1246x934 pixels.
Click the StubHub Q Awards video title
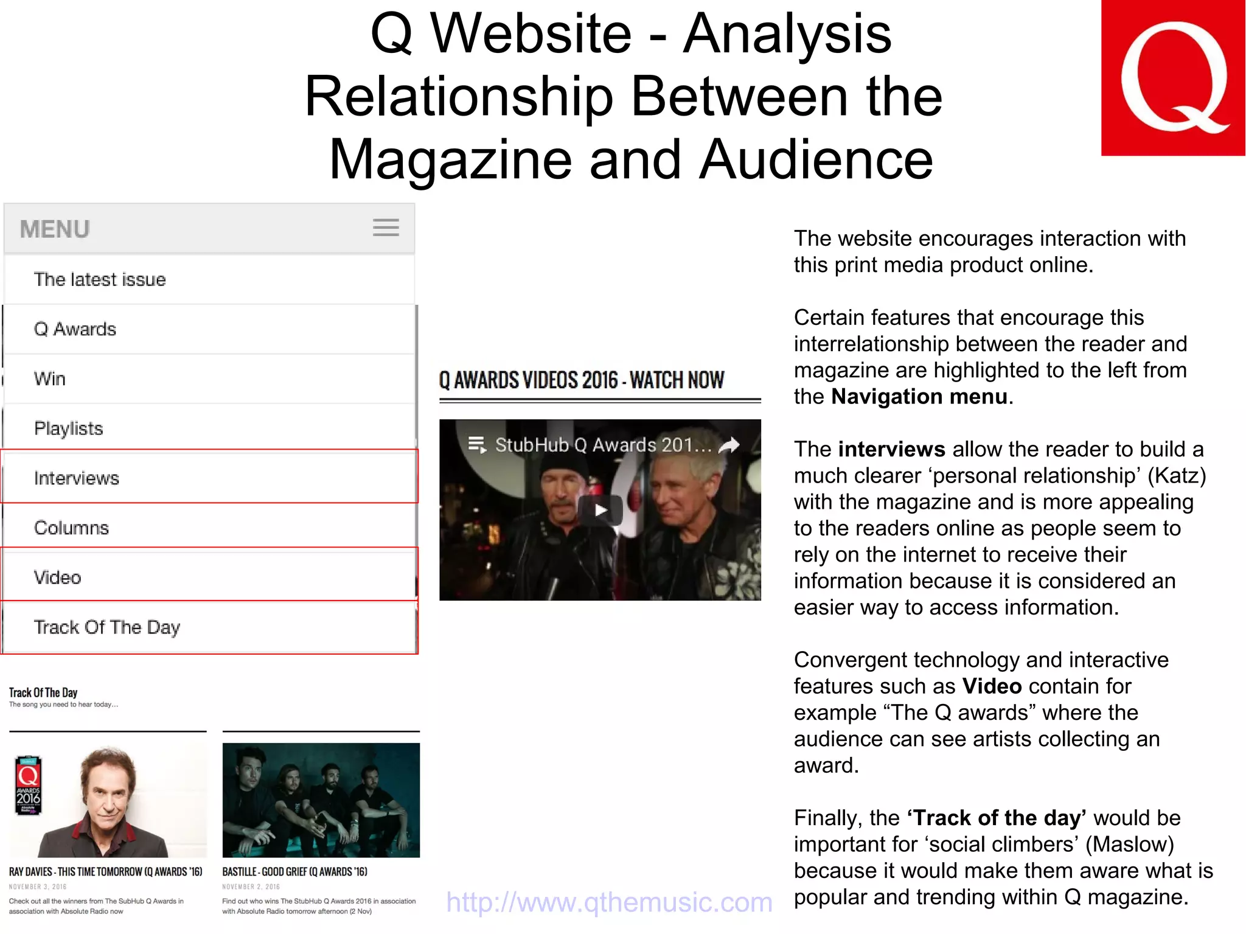click(x=603, y=445)
